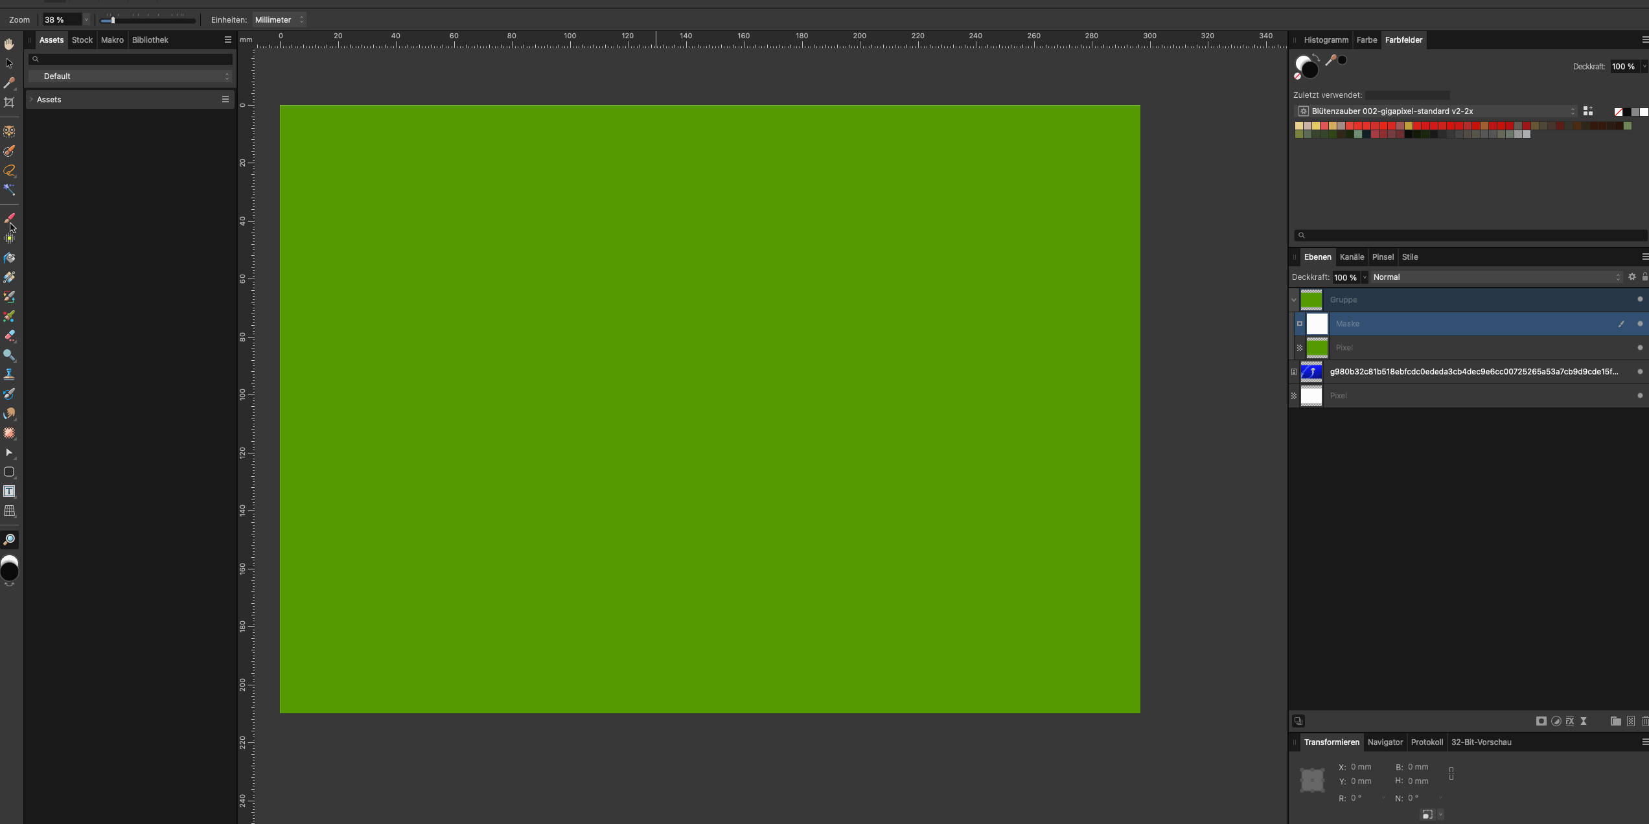Open Adjustments via half-circle icon in Ebenen footer
The width and height of the screenshot is (1649, 824).
tap(1556, 721)
